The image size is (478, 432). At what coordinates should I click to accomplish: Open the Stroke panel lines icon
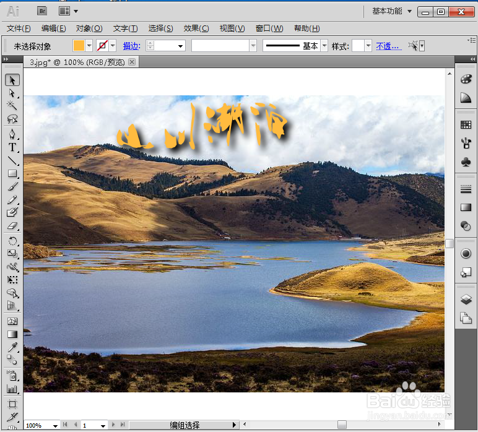coord(466,189)
